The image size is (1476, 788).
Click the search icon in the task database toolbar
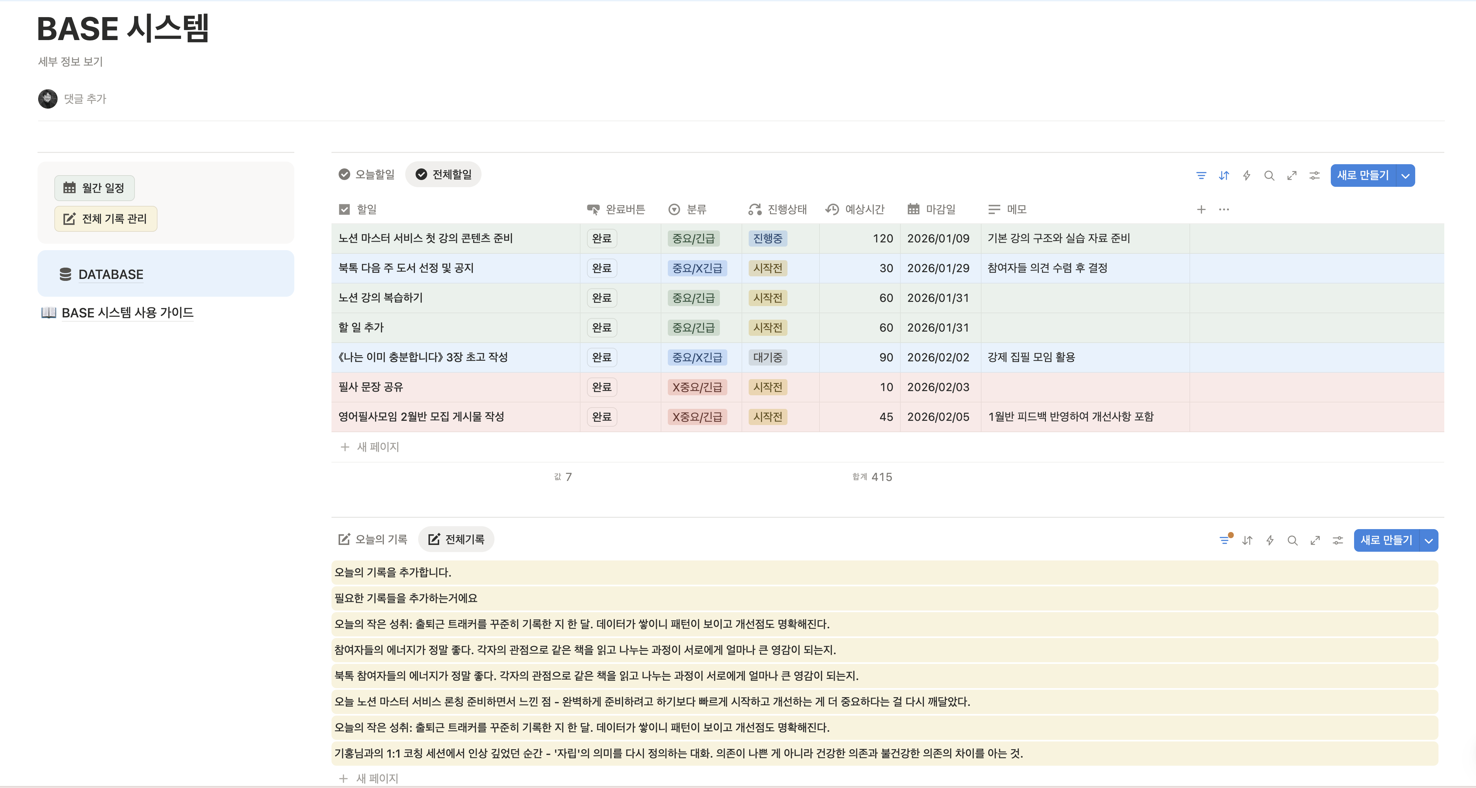click(1270, 176)
